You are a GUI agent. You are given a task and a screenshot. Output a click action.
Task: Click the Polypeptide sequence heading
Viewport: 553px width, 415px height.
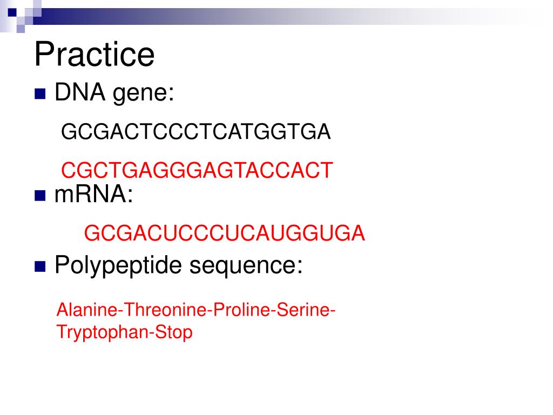pos(178,265)
